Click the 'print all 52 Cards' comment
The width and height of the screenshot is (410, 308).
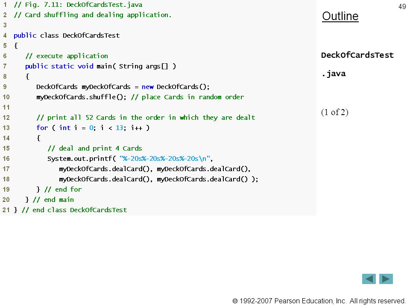[x=146, y=118]
